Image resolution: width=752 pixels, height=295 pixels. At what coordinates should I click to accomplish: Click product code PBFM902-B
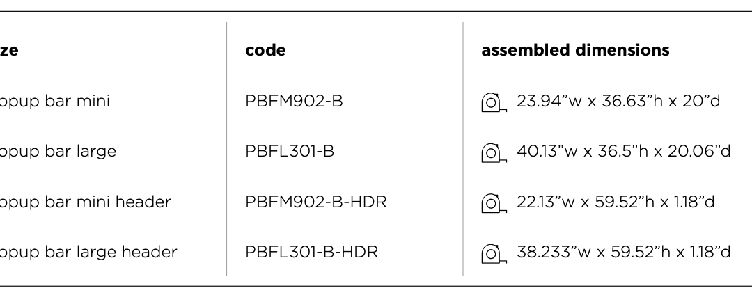294,101
